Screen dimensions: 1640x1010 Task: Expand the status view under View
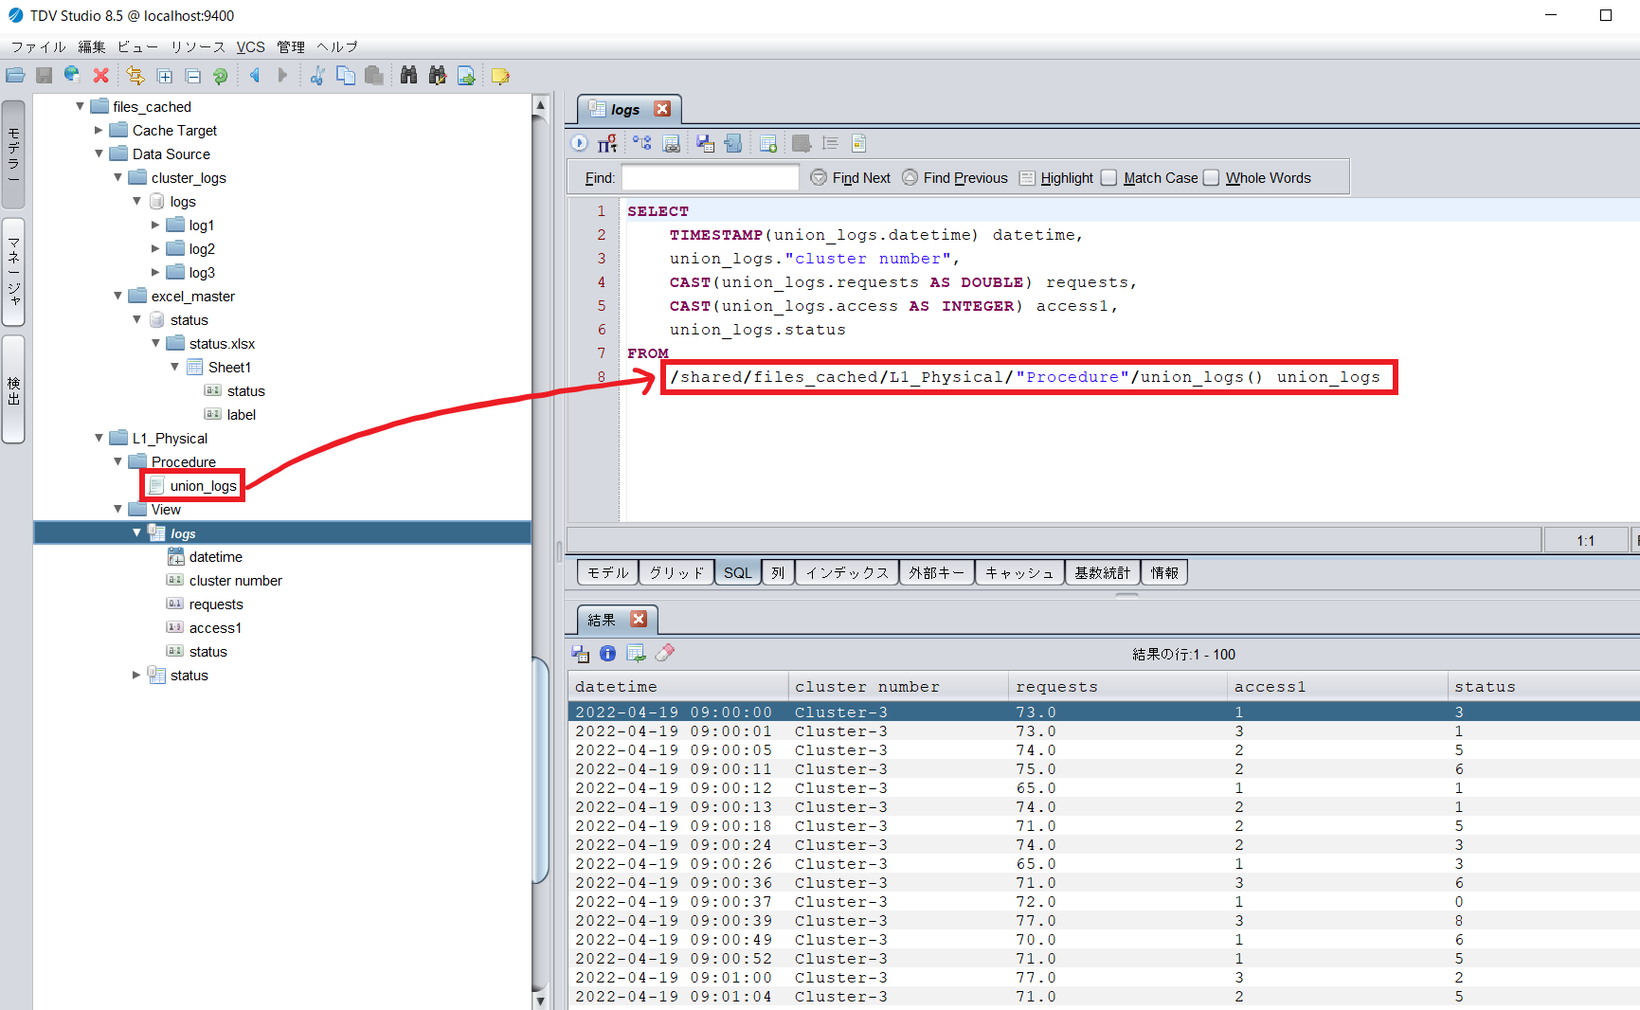tap(136, 675)
